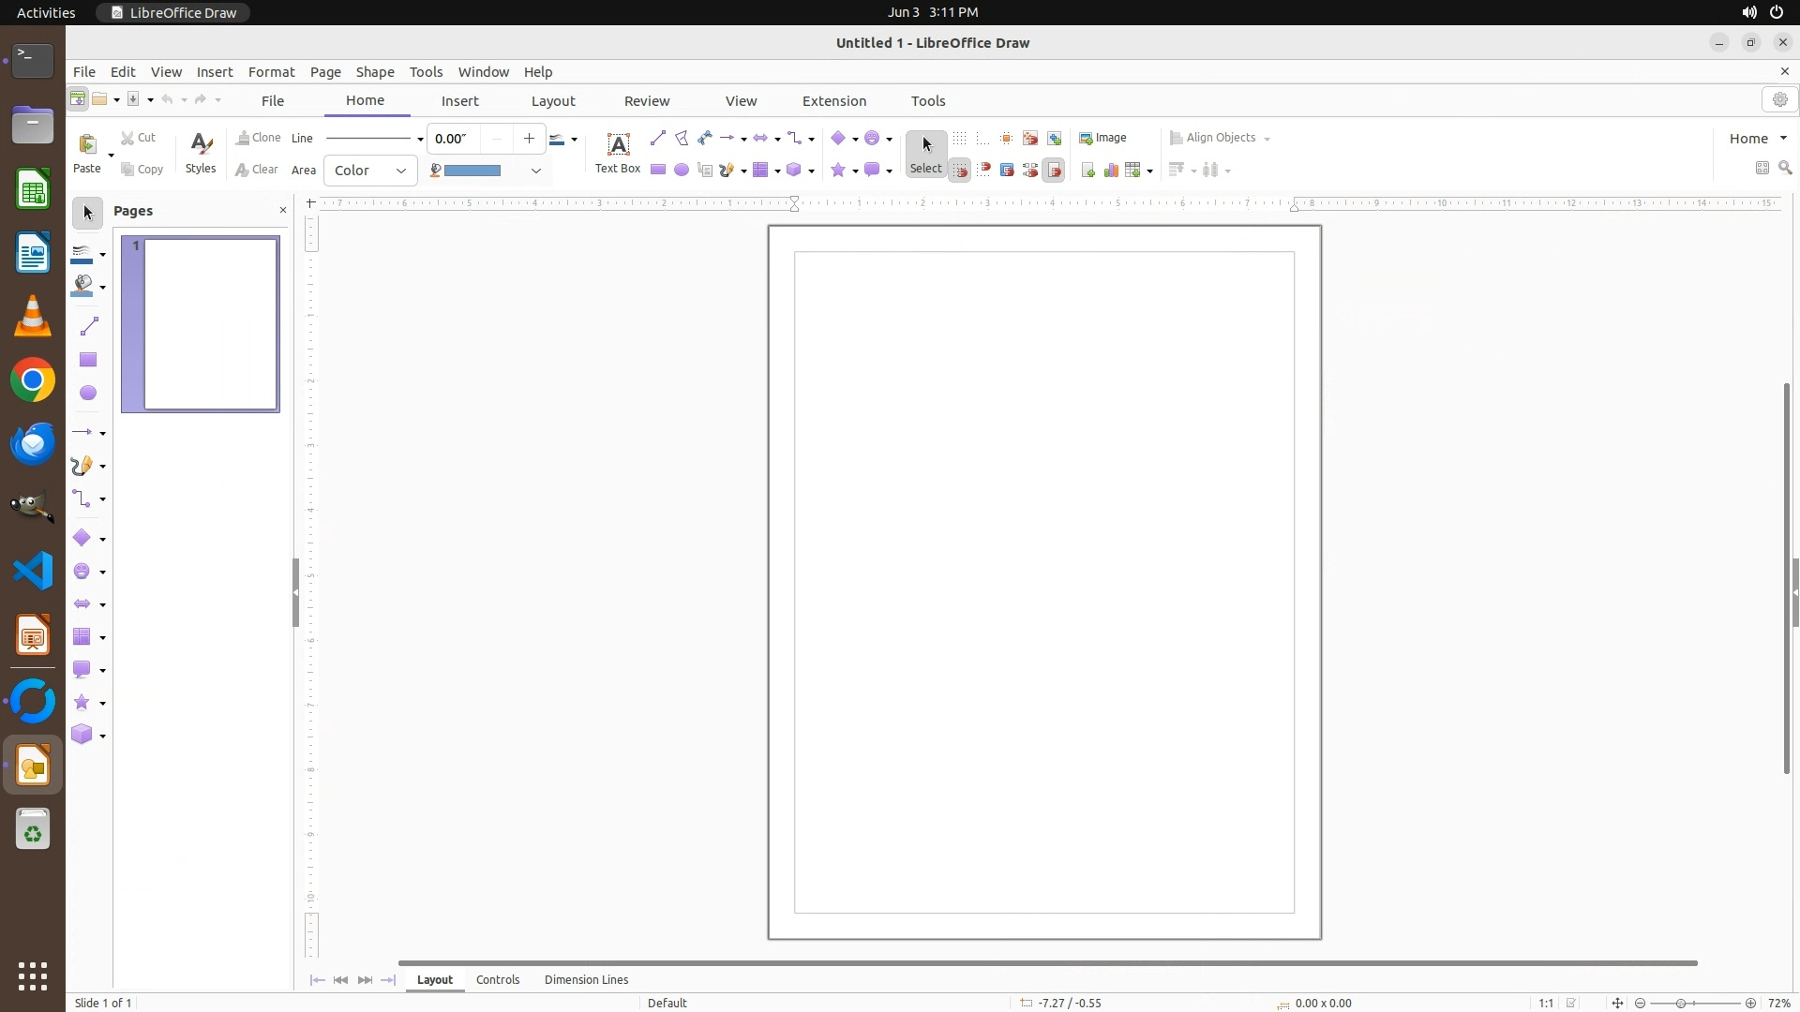Switch to the Layout ribbon tab
This screenshot has height=1012, width=1800.
click(x=552, y=100)
